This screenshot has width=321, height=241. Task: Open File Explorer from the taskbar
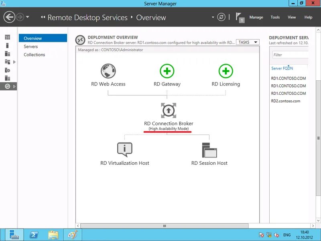pyautogui.click(x=53, y=235)
